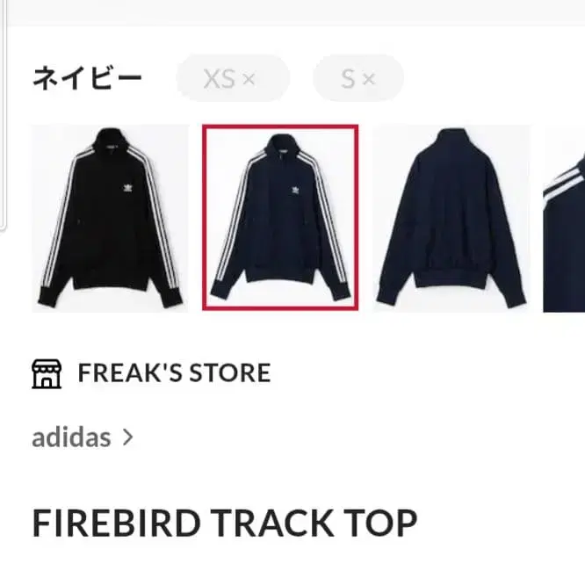Click the grey bar at the page top

point(296,12)
